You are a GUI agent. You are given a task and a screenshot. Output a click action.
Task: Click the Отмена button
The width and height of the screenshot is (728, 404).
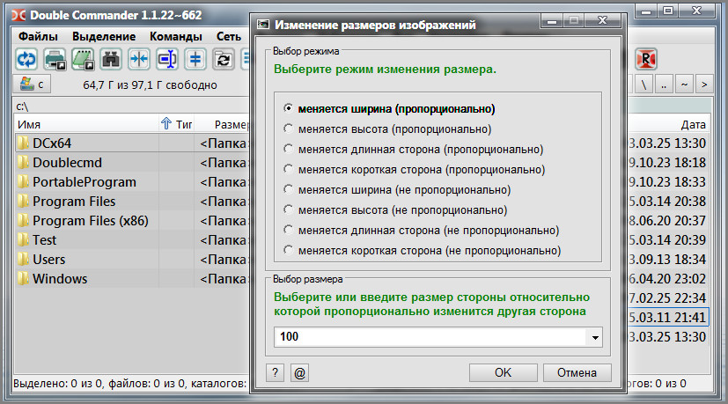[x=577, y=372]
